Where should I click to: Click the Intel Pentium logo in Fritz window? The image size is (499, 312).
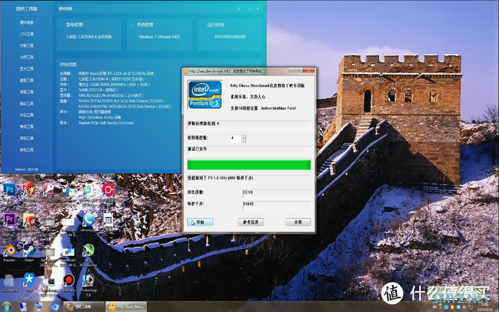[x=205, y=95]
